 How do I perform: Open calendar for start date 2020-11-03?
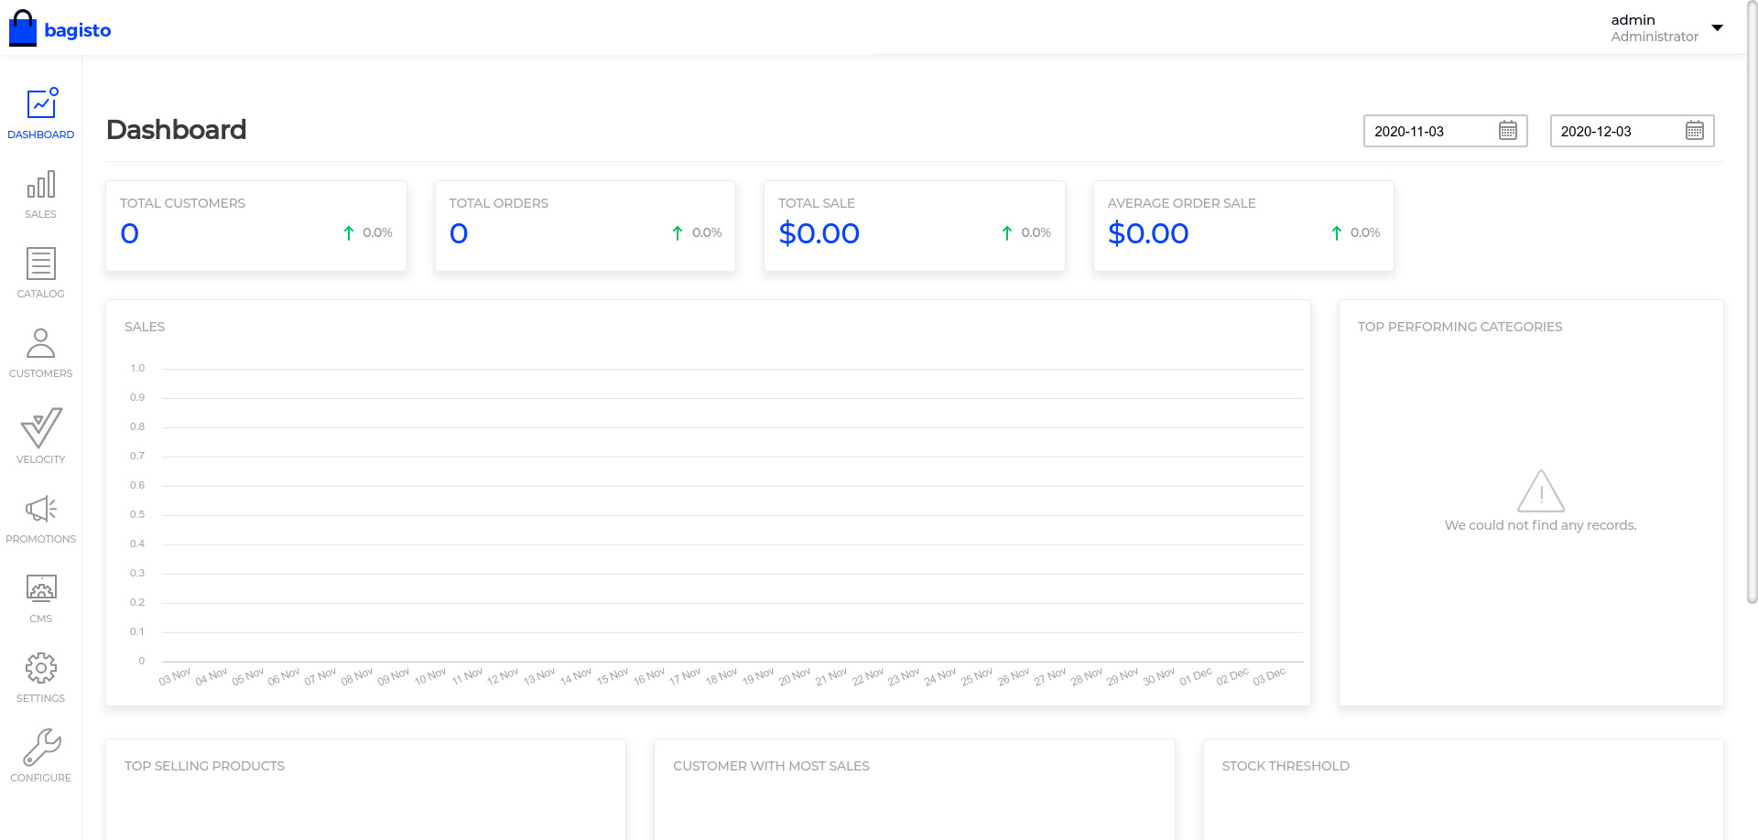[x=1507, y=131]
